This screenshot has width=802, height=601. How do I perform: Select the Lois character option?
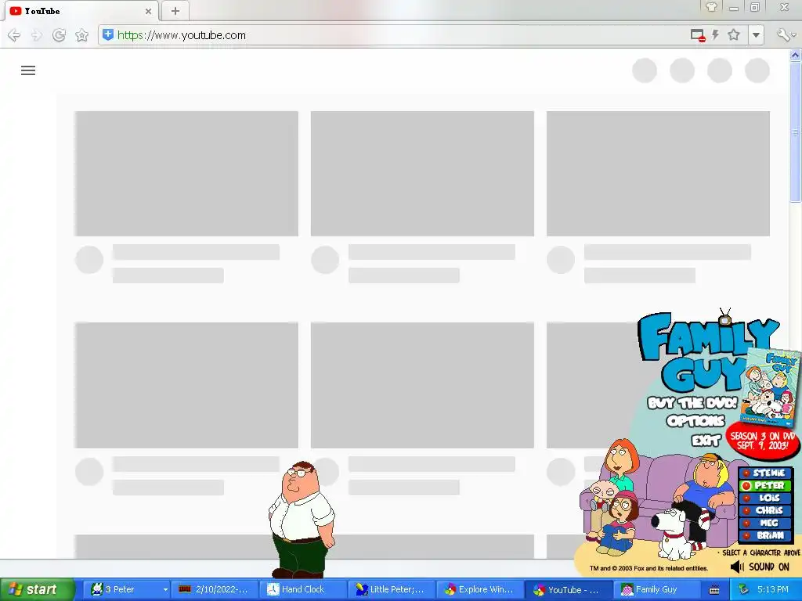coord(765,498)
